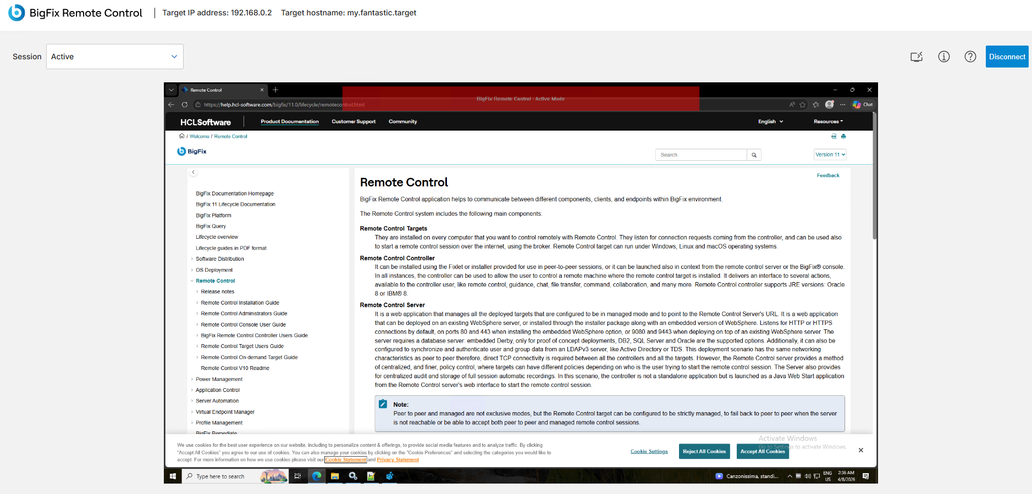
Task: Click the Read aloud icon in address bar
Action: tap(792, 104)
